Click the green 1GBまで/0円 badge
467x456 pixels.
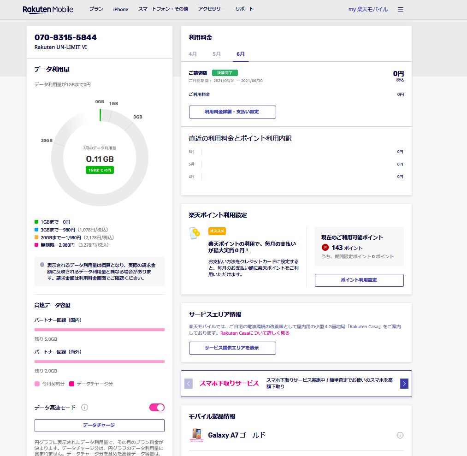(100, 170)
